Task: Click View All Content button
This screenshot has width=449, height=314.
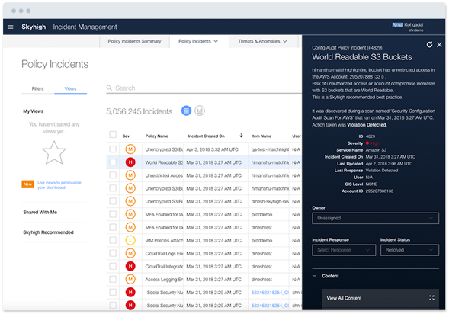Action: coord(380,298)
